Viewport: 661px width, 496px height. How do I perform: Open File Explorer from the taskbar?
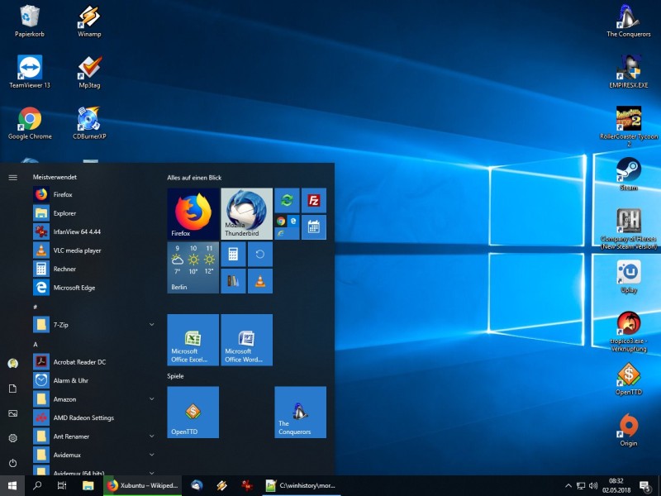point(88,485)
